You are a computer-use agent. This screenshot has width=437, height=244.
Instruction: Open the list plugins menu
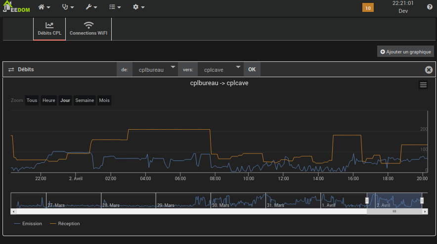[115, 7]
